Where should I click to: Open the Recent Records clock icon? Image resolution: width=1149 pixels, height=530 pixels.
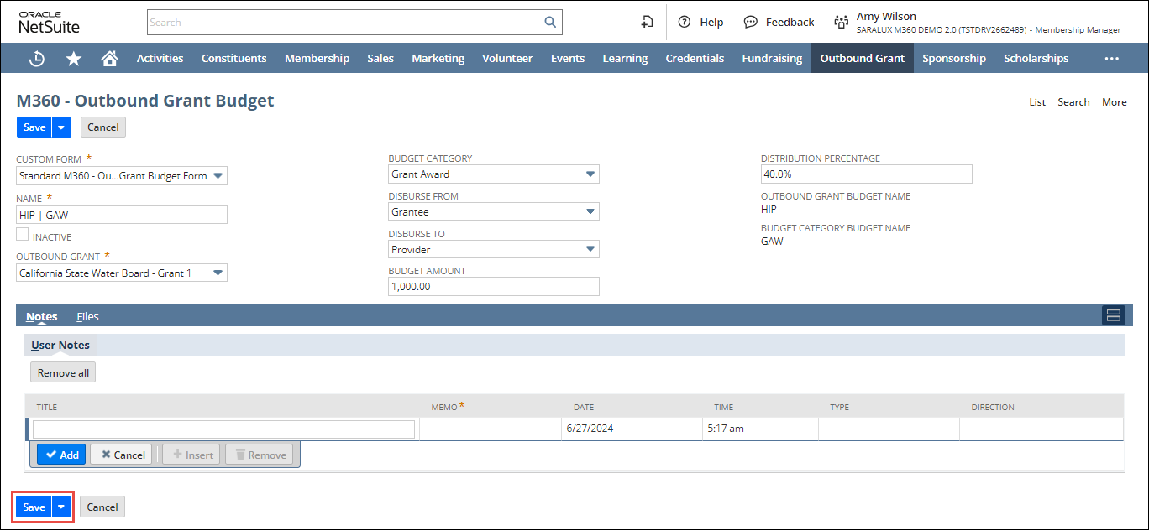(x=37, y=59)
